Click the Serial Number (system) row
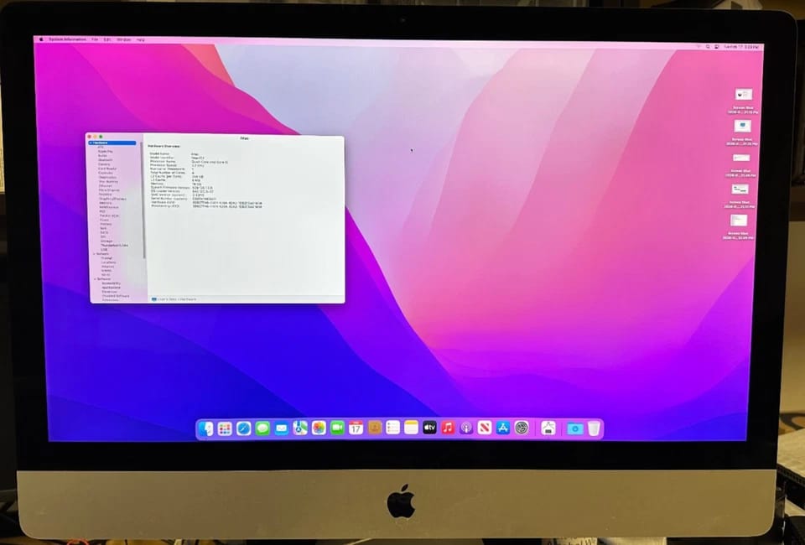This screenshot has width=805, height=545. [x=183, y=199]
